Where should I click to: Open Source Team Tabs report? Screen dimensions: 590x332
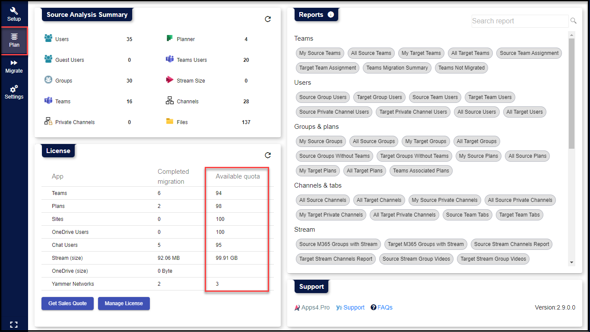click(467, 215)
